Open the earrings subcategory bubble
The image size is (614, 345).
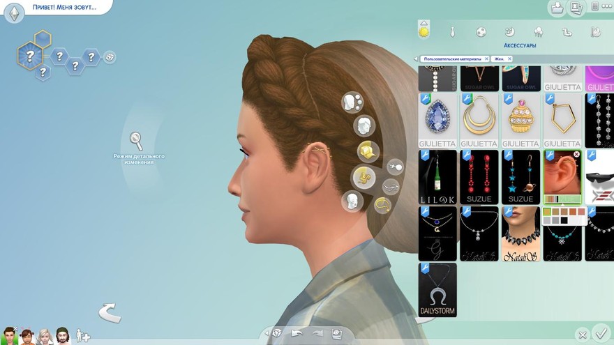coord(395,167)
